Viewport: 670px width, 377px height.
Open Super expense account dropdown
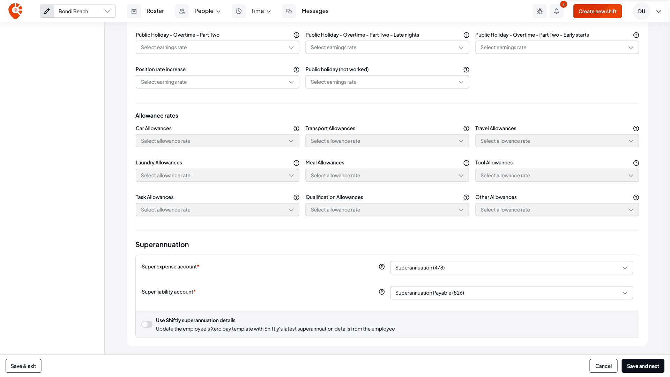tap(511, 268)
